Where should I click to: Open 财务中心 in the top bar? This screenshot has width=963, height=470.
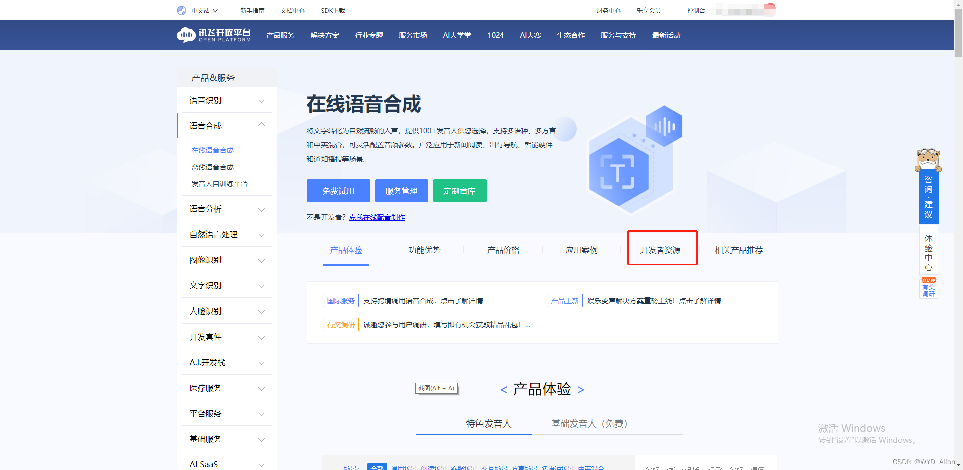608,10
